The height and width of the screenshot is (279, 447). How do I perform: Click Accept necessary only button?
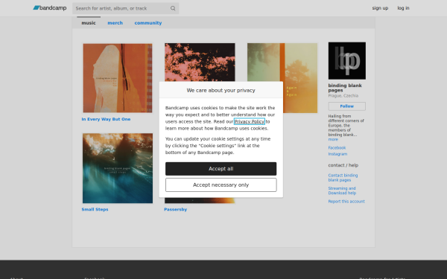pyautogui.click(x=221, y=185)
